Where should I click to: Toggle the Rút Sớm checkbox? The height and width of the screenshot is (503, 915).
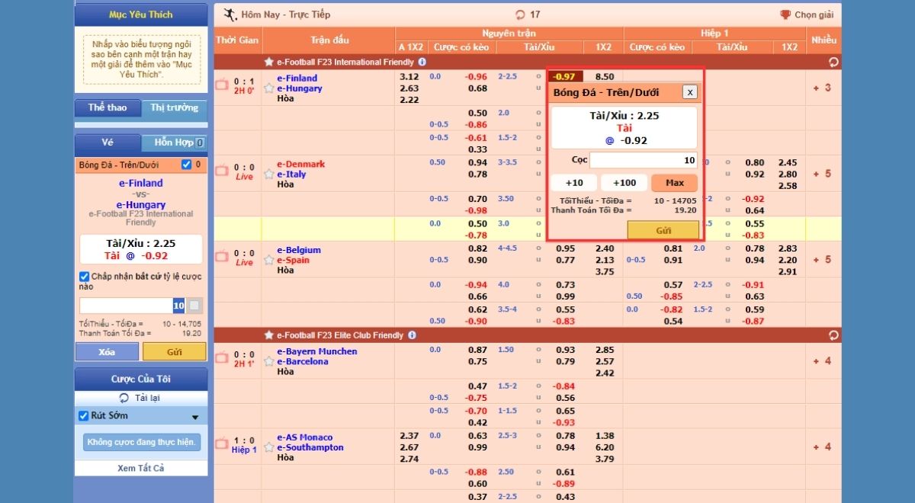click(x=84, y=415)
